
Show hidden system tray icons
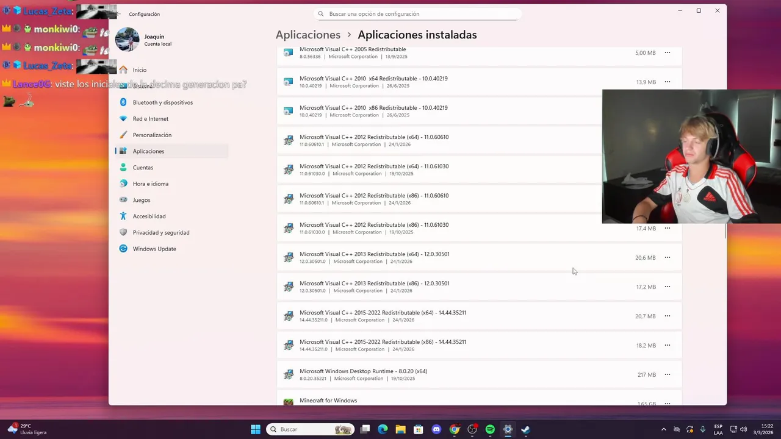(x=664, y=429)
